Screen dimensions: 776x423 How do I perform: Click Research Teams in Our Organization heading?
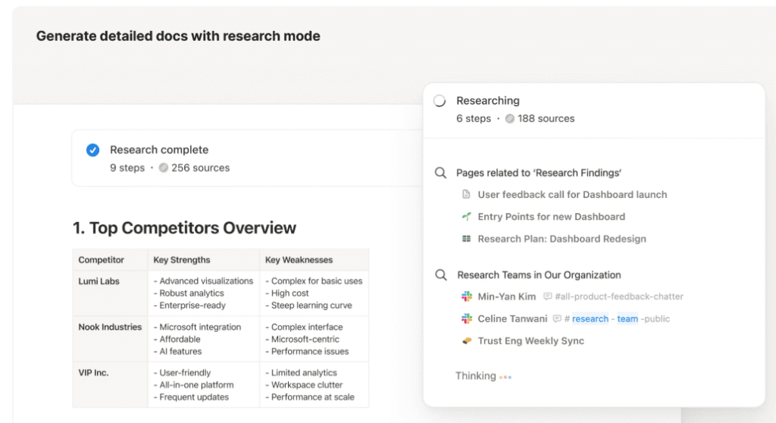pyautogui.click(x=539, y=275)
